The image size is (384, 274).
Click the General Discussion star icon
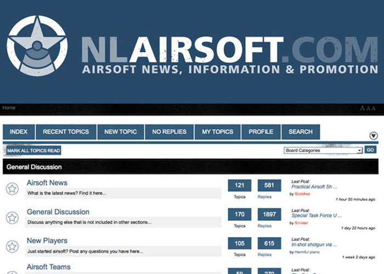[x=12, y=218]
